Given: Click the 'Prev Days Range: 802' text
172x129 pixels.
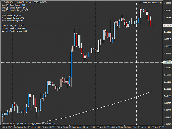Looking at the screenshot, I should 12,15.
